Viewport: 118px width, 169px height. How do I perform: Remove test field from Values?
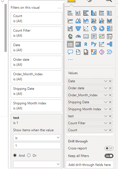[110, 116]
